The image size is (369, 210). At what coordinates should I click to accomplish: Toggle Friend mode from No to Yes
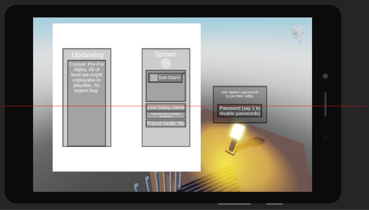point(165,123)
